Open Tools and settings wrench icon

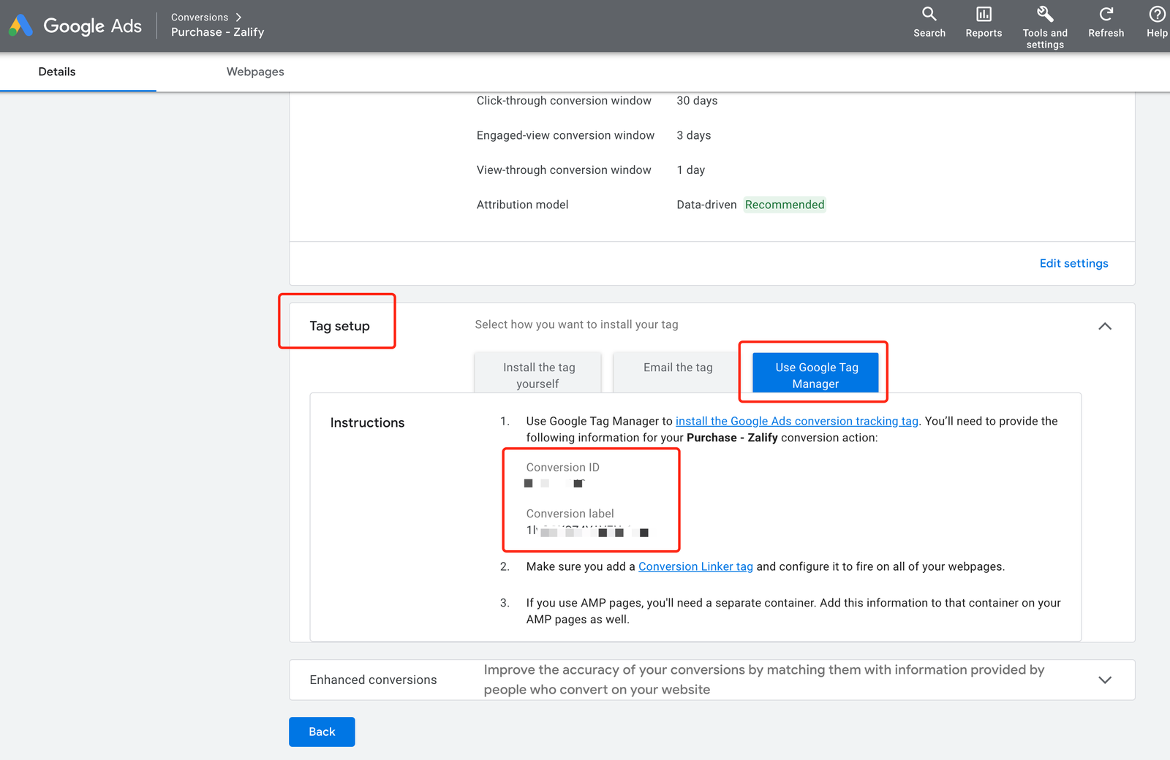pos(1045,14)
